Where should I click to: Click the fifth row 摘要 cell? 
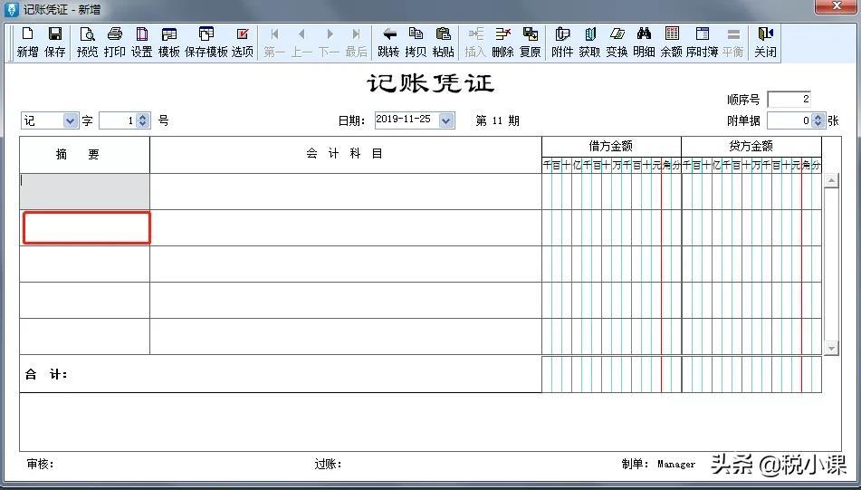click(x=84, y=336)
